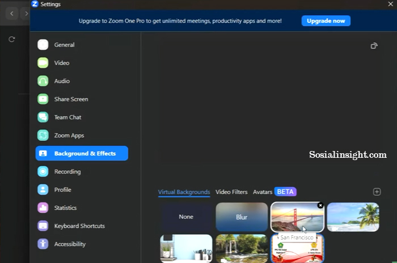The width and height of the screenshot is (397, 263).
Task: Open the General settings icon
Action: coord(43,45)
